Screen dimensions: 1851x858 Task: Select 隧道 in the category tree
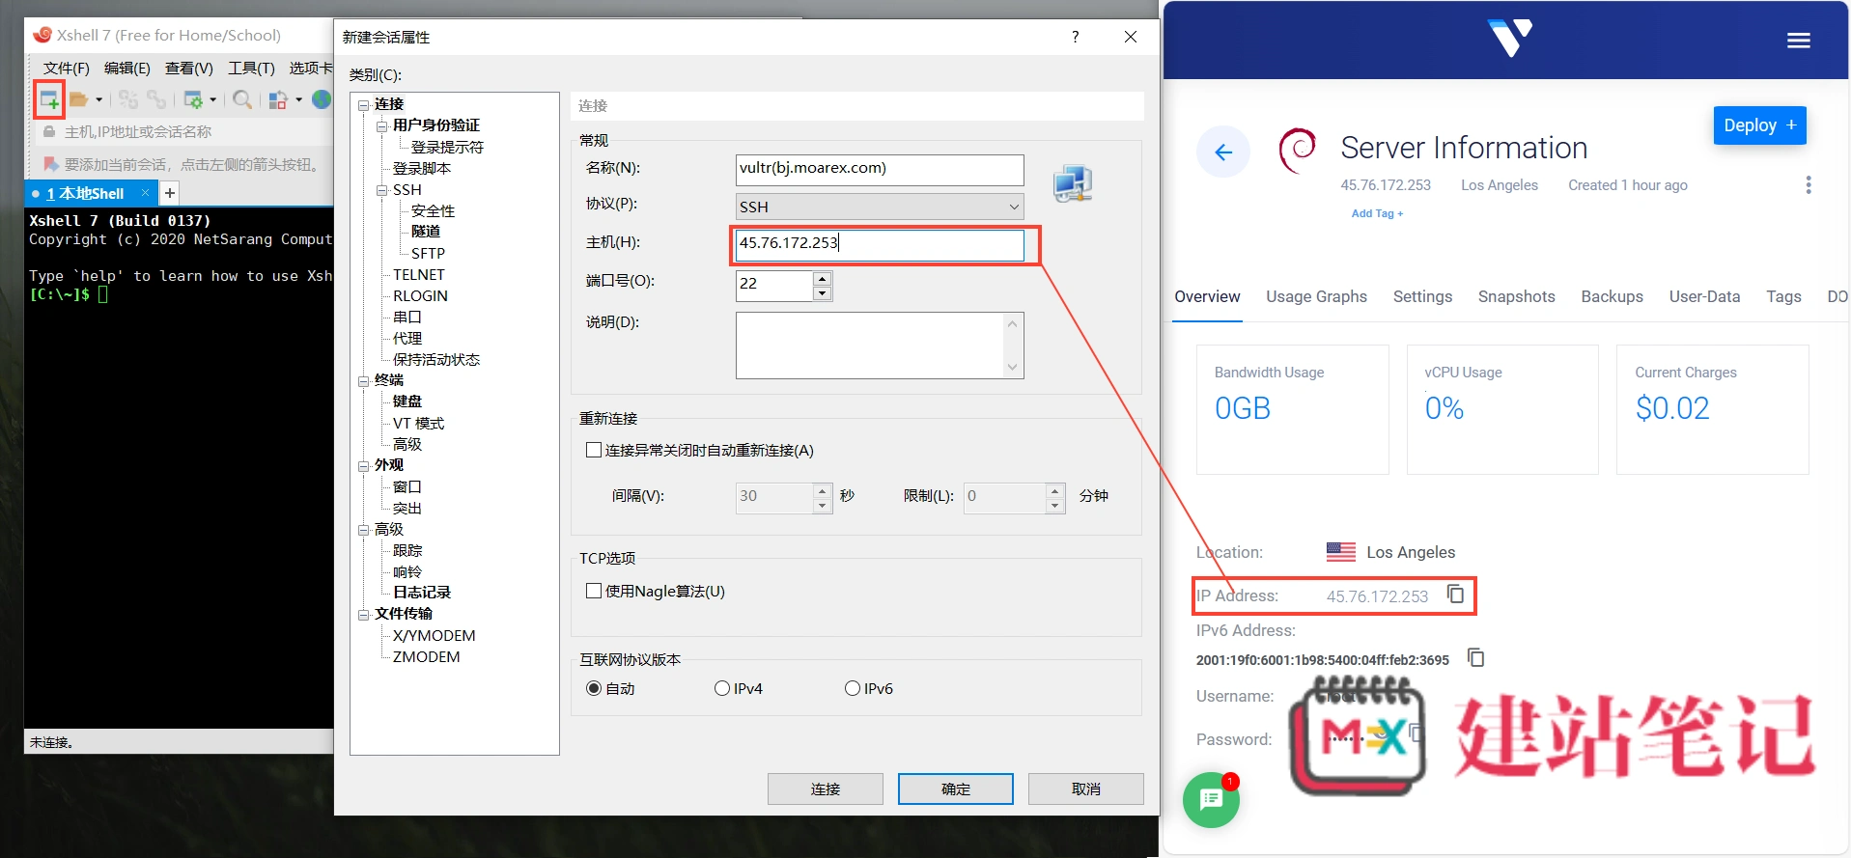pos(426,232)
